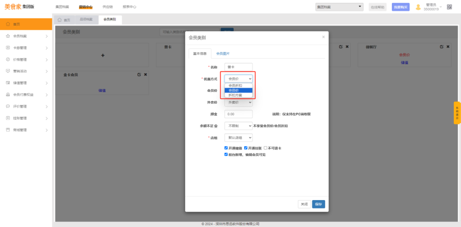Switch to 品项档案 page tab
Screen dimensions: 461x227
86,19
